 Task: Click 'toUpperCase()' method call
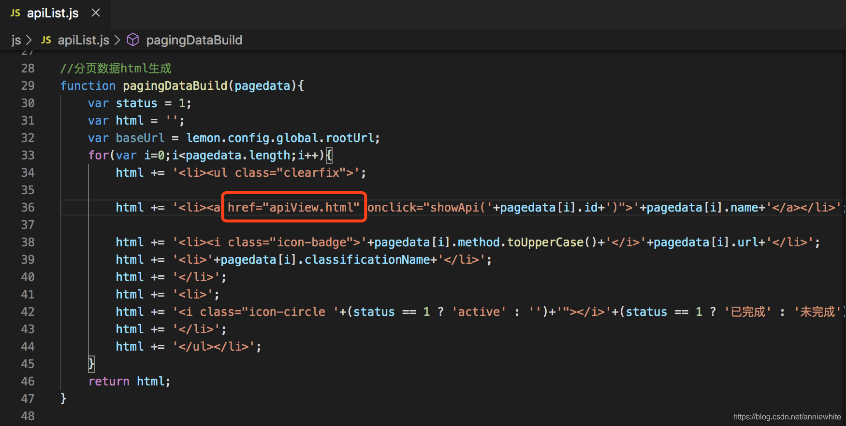(x=552, y=242)
